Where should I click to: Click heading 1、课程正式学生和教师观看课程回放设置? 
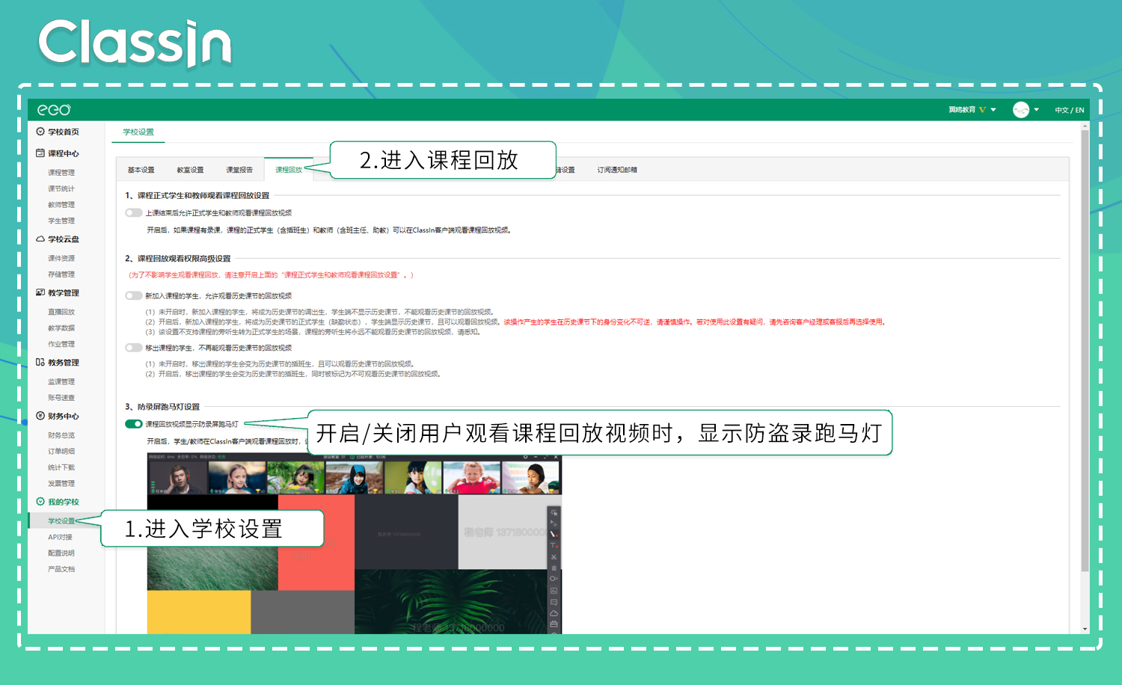tap(197, 196)
